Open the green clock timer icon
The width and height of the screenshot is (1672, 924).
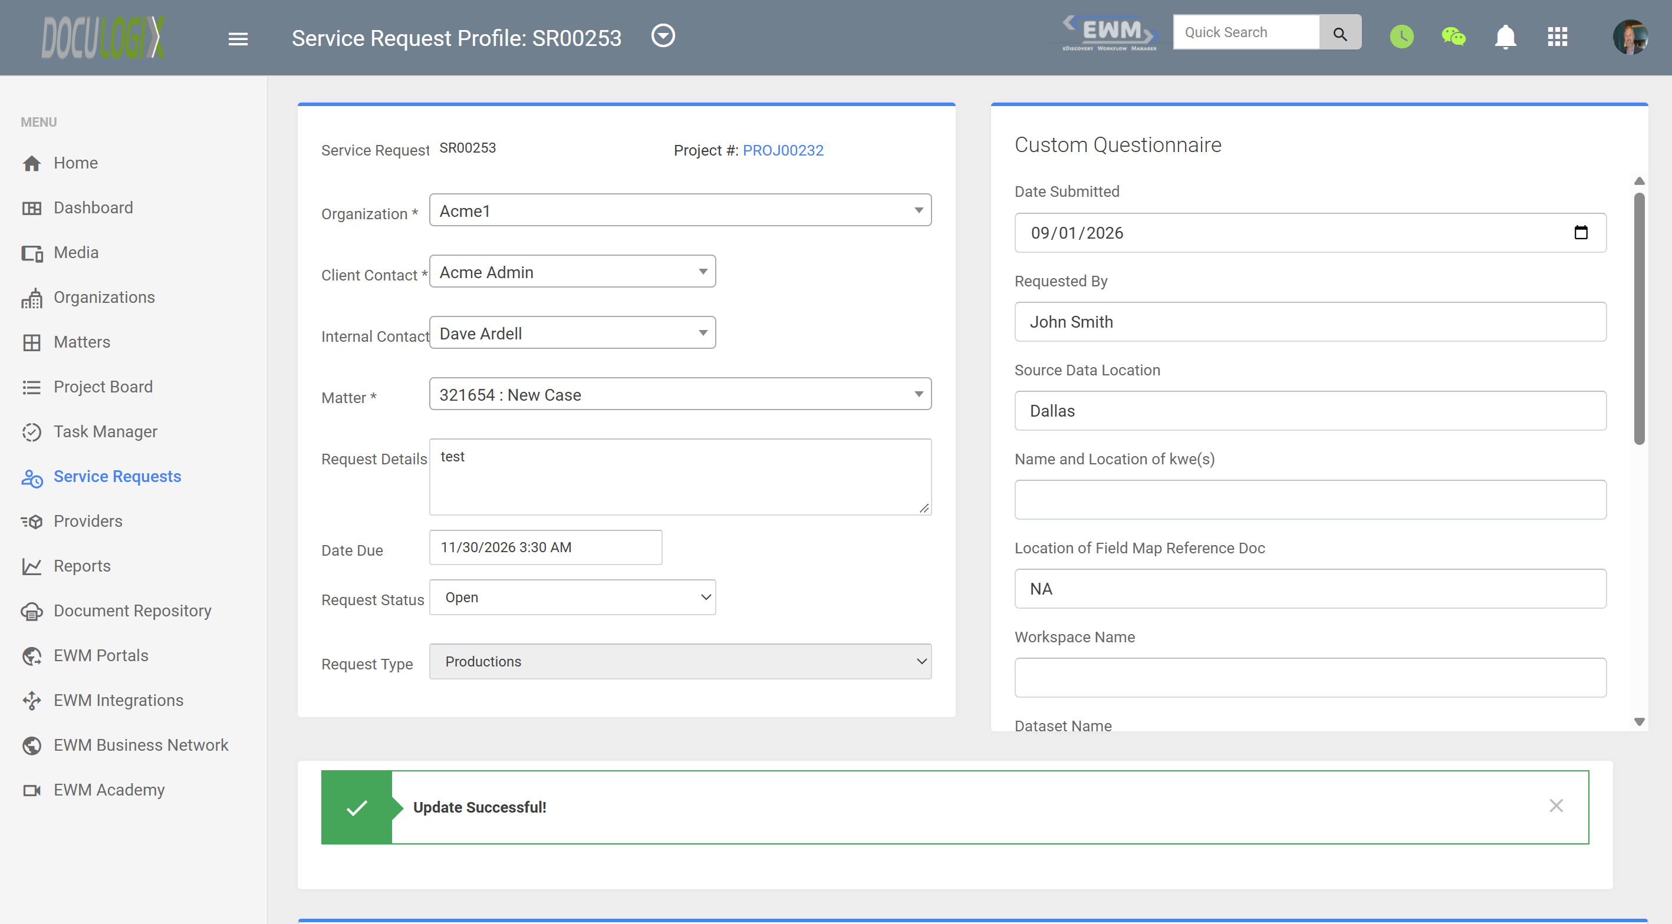tap(1401, 37)
